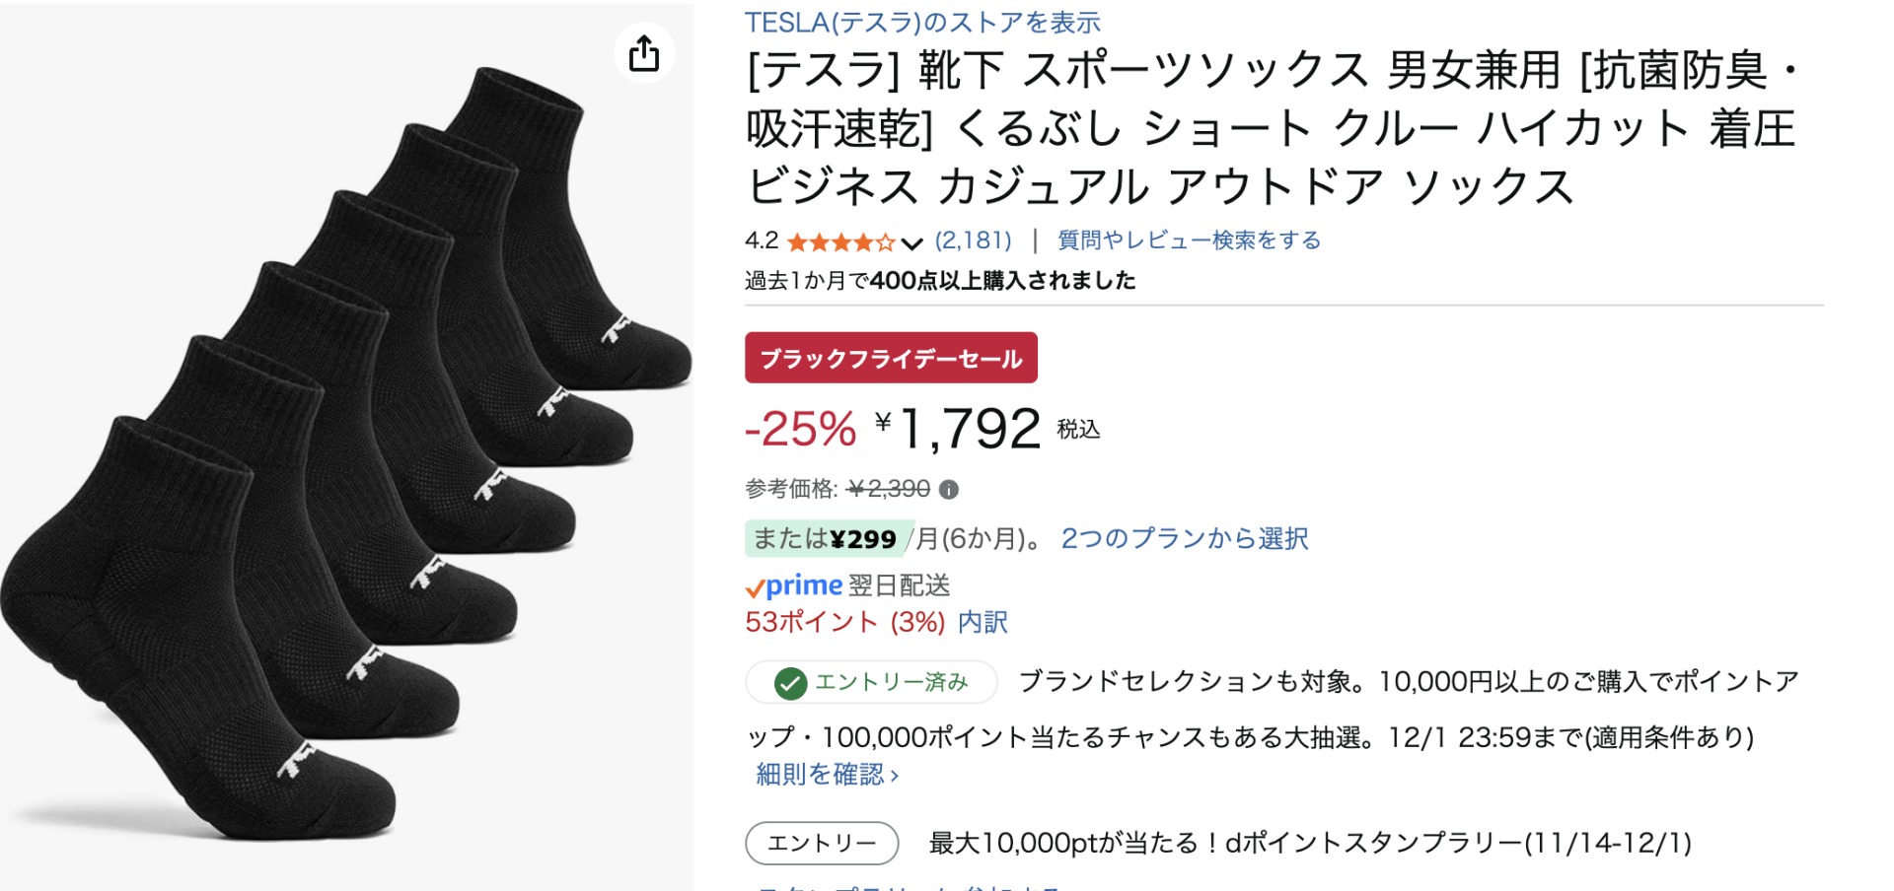Click the share icon on product image

(644, 53)
